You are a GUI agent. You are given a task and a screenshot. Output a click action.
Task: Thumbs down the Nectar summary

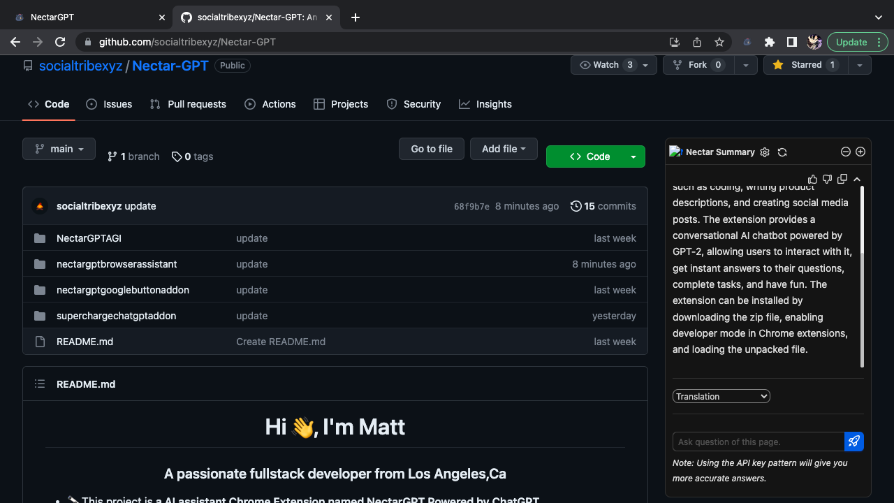pos(827,180)
